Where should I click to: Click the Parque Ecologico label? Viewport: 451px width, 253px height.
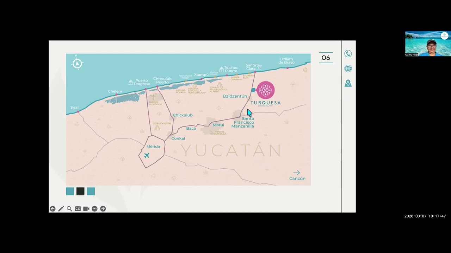coord(155,103)
